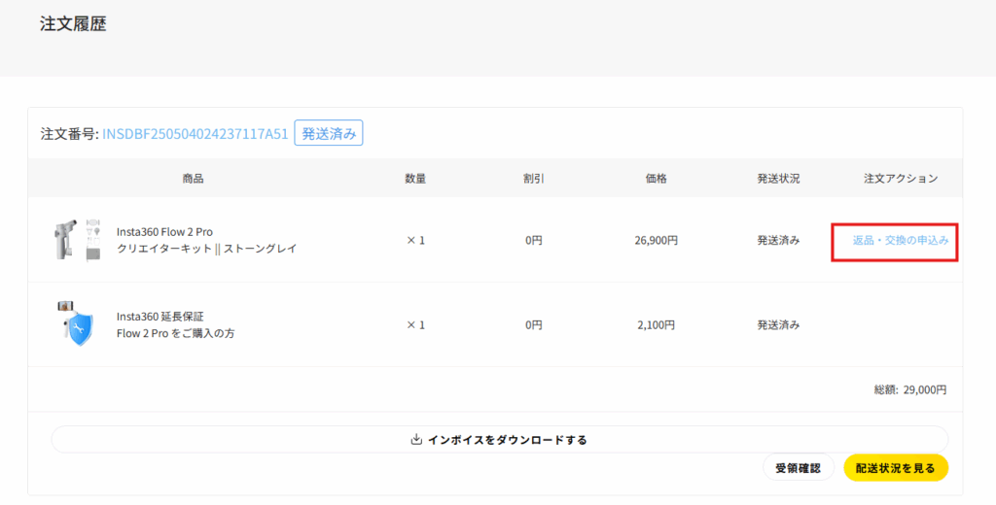
Task: Click the 商品 column header
Action: point(193,179)
